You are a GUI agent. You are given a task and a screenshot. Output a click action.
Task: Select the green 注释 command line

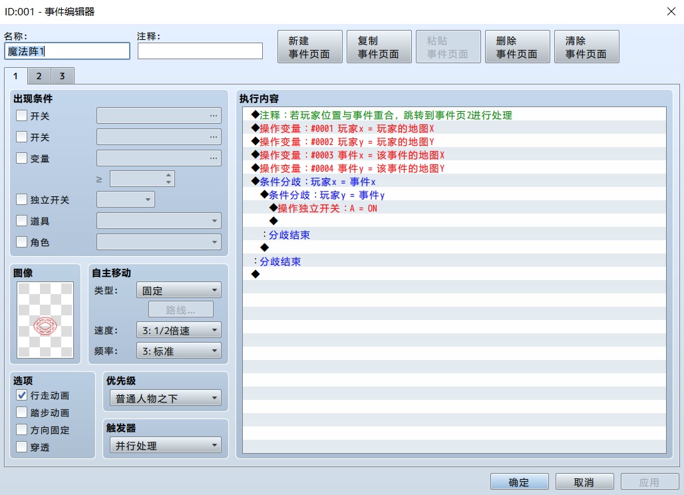(x=454, y=115)
